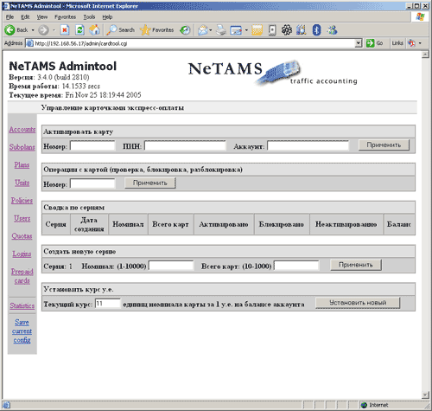The height and width of the screenshot is (411, 432).
Task: Click the Save current config link
Action: point(22,331)
